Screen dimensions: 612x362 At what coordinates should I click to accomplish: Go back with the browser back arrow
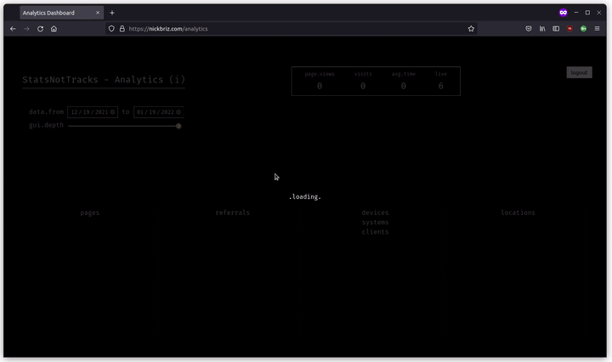(13, 29)
